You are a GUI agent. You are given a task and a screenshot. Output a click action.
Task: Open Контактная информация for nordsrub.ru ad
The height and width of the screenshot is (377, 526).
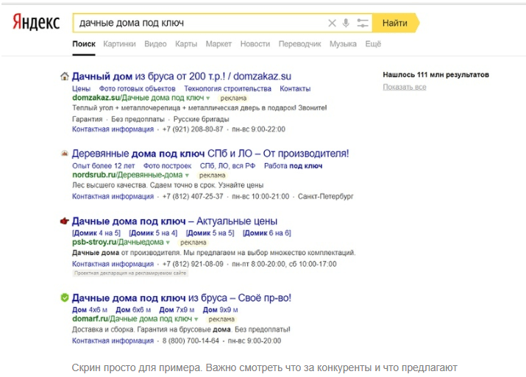[x=113, y=196]
